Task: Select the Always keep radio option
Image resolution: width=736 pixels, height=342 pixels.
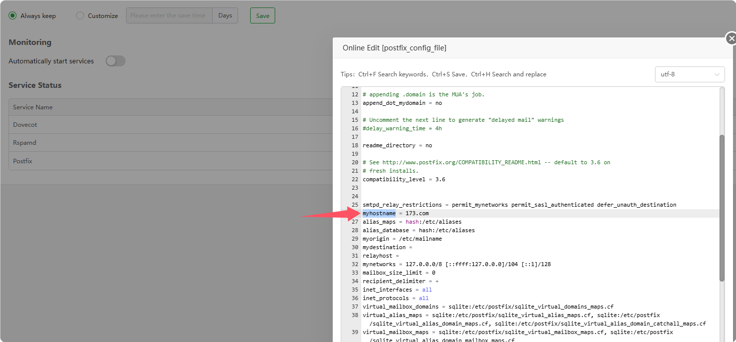Action: click(x=13, y=15)
